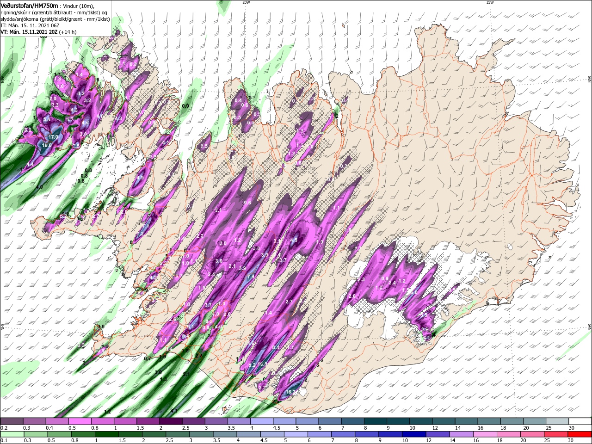The width and height of the screenshot is (592, 444).
Task: Click the lavender 14 rain legend swatch
Action: [461, 434]
